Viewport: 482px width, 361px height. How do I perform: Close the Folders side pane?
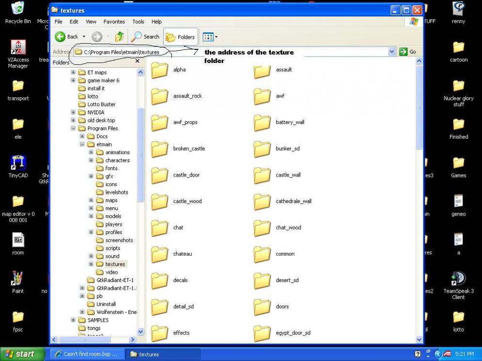point(137,62)
